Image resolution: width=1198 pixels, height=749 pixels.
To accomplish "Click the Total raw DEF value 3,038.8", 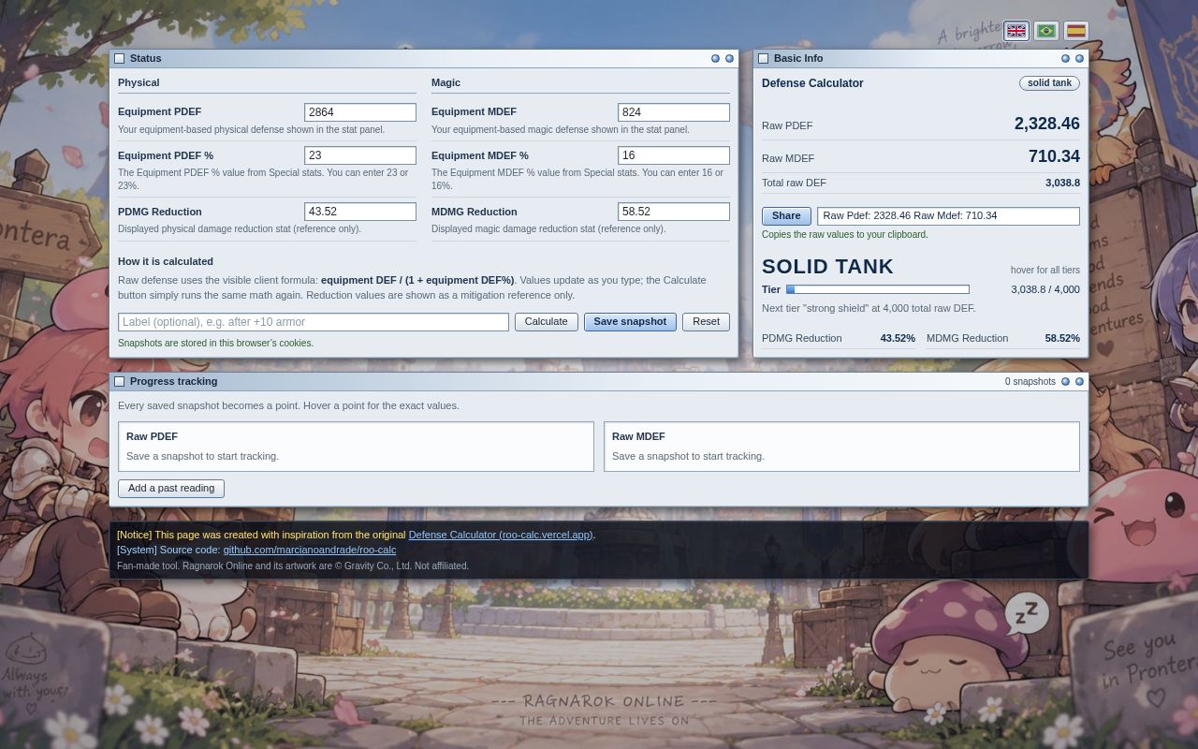I will [1062, 184].
